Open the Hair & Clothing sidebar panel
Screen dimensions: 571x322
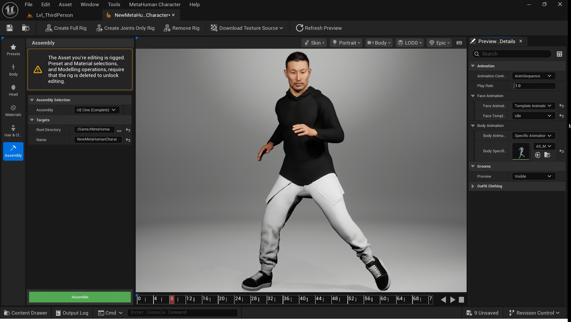click(x=13, y=131)
